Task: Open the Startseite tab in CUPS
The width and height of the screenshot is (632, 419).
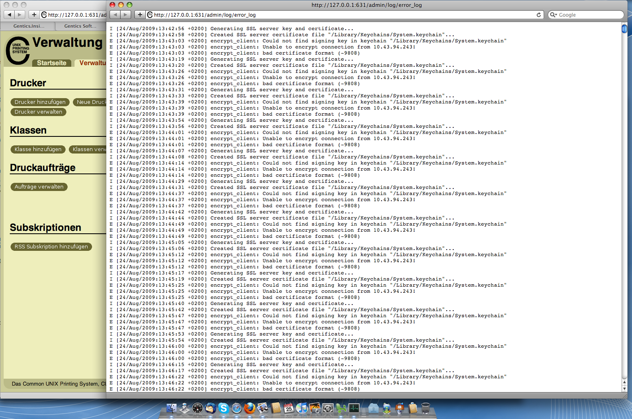Action: (52, 63)
